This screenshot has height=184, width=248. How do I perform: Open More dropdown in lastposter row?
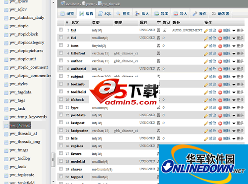(x=238, y=131)
